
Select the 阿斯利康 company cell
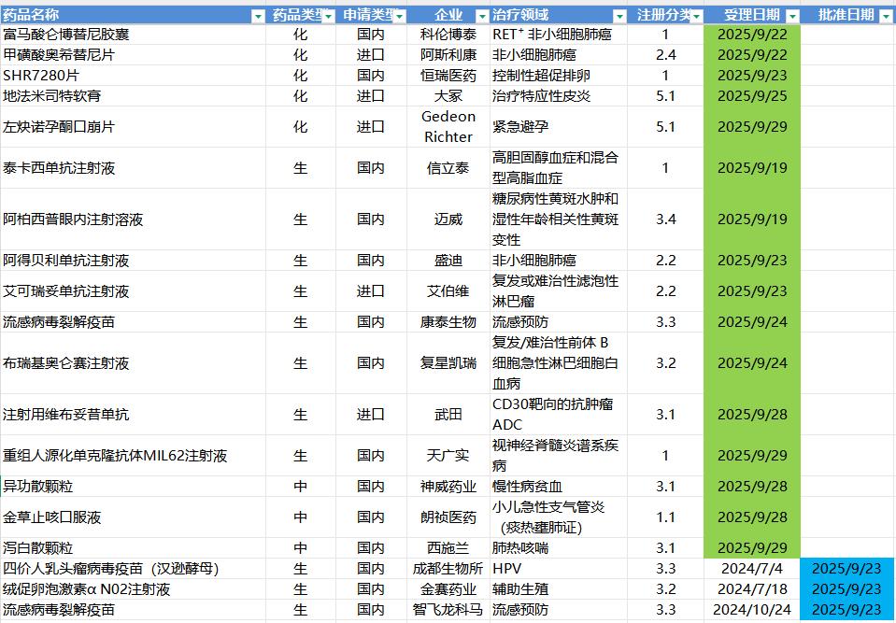(448, 55)
